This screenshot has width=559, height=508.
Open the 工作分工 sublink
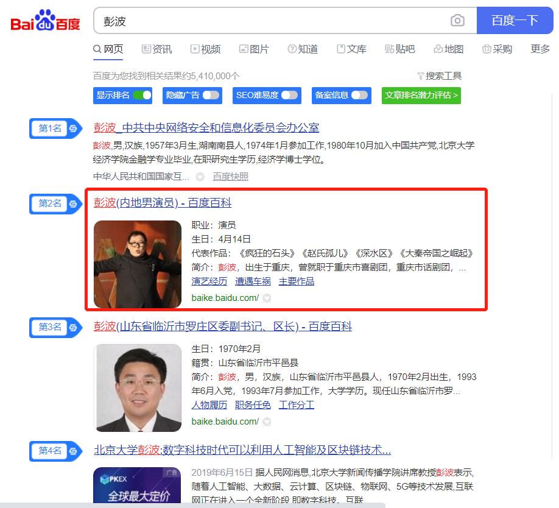(297, 405)
